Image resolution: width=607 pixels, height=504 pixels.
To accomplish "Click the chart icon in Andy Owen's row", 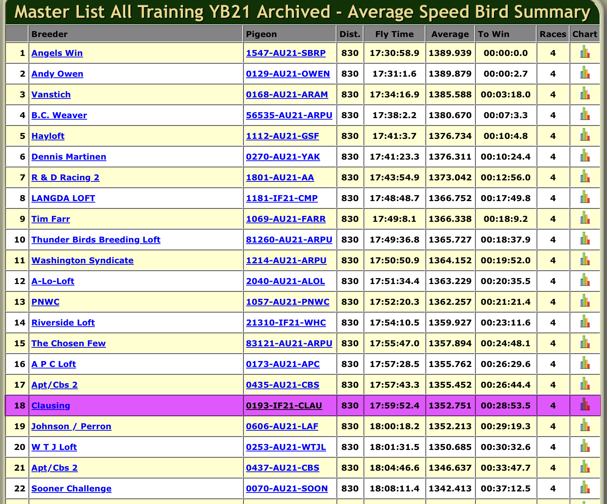I will [x=585, y=73].
